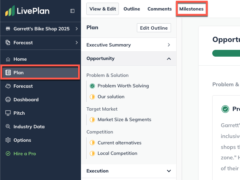This screenshot has width=240, height=180.
Task: Click the status icon of Current alternatives
Action: click(x=92, y=142)
